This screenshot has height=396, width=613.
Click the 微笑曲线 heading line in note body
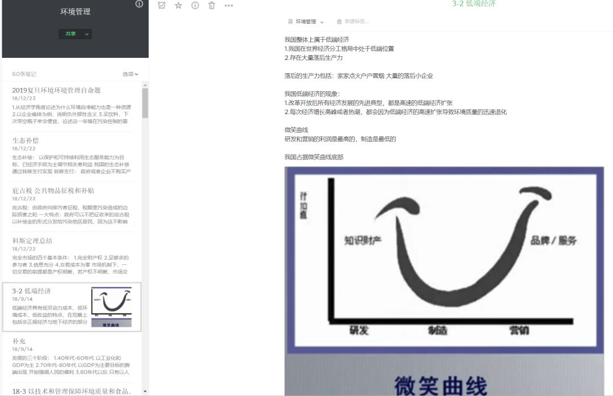pyautogui.click(x=296, y=130)
